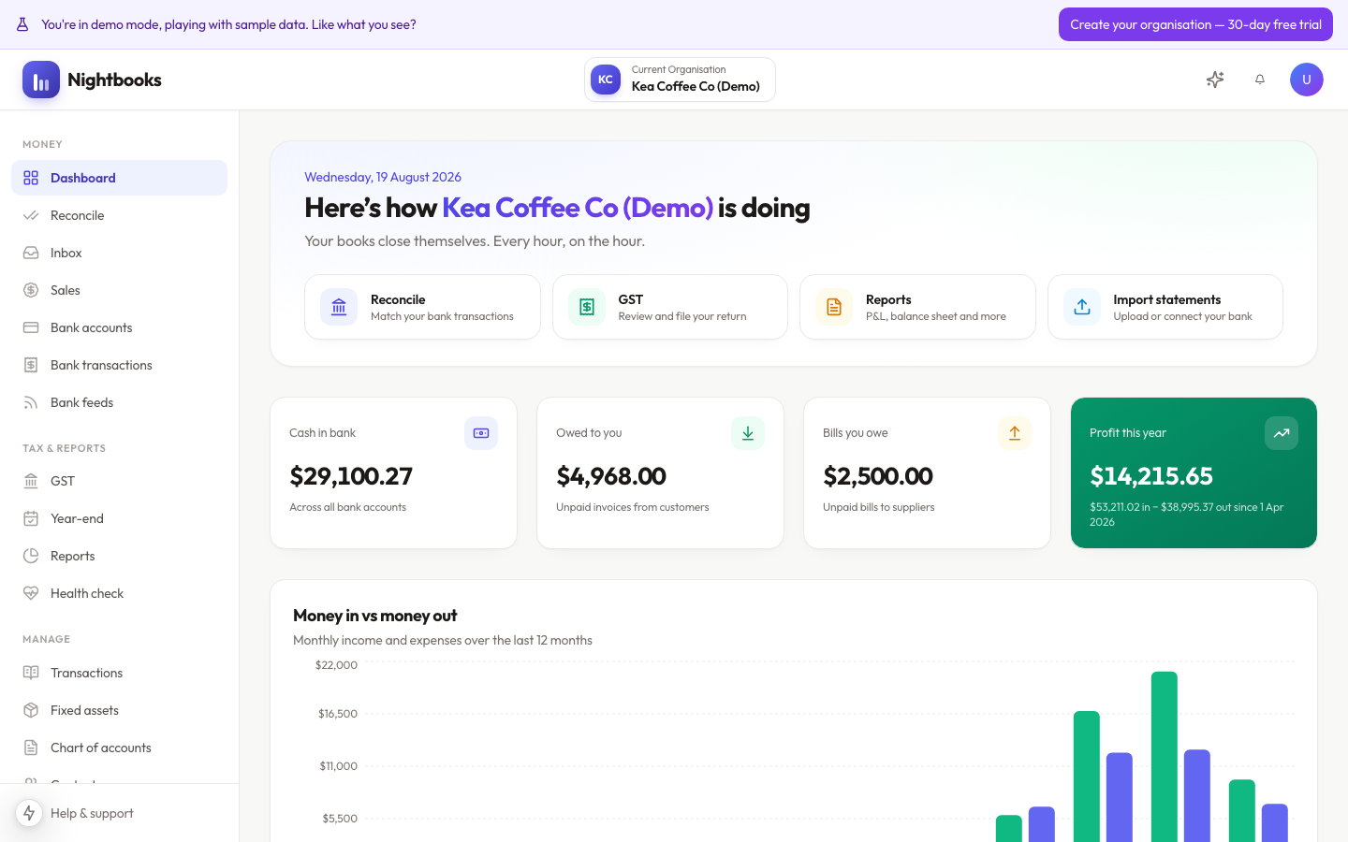Click the Kea Coffee Co (Demo) heading link
Image resolution: width=1348 pixels, height=842 pixels.
(578, 208)
